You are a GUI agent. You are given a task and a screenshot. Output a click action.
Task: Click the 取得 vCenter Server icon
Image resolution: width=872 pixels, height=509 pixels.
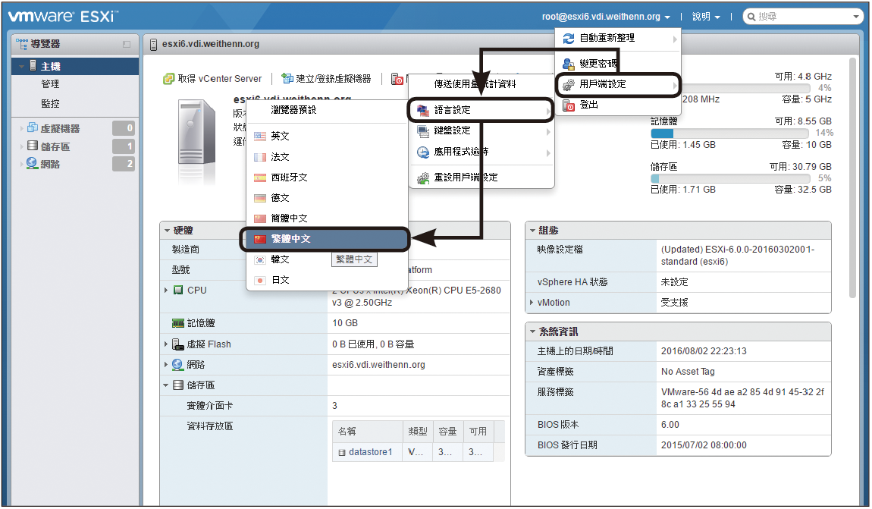[168, 79]
